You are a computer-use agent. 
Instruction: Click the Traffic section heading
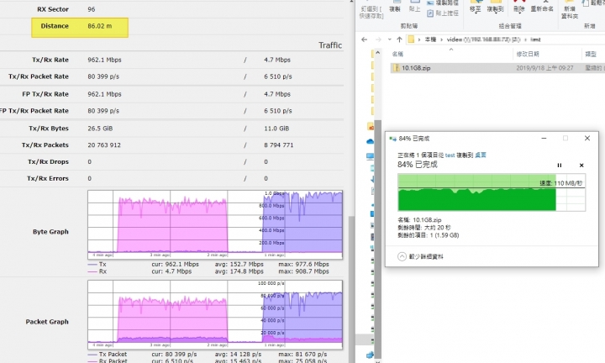coord(330,45)
